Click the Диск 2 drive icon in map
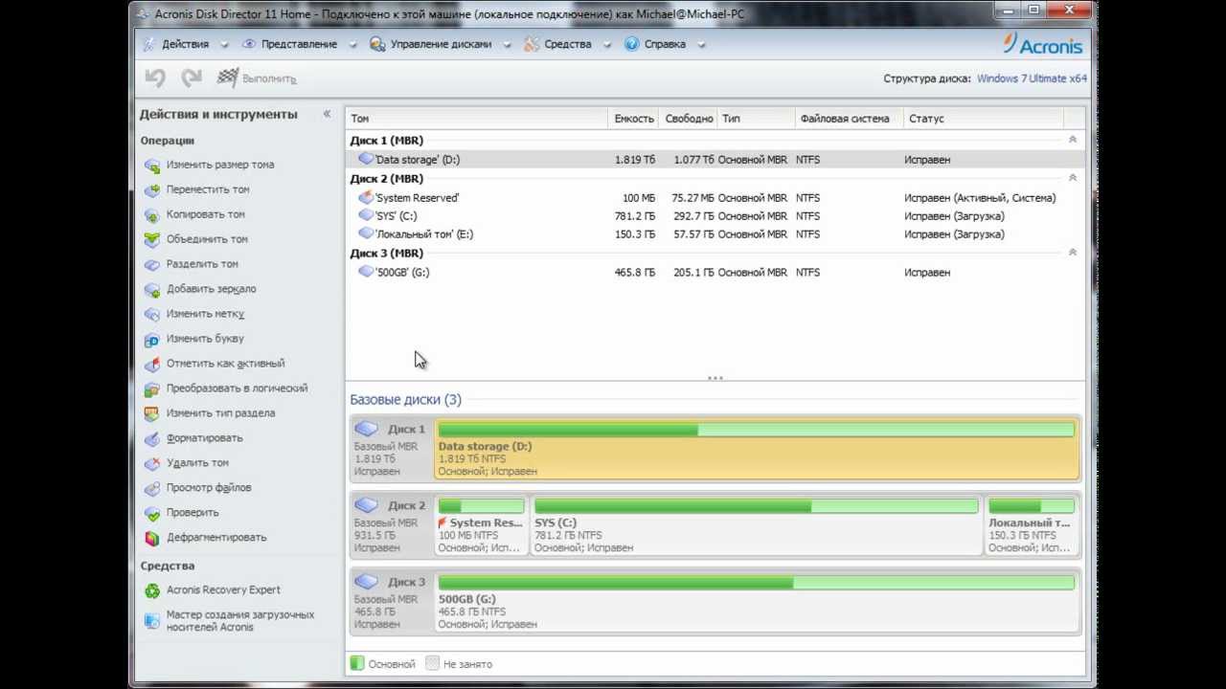Screen dimensions: 1226x689 pyautogui.click(x=366, y=505)
